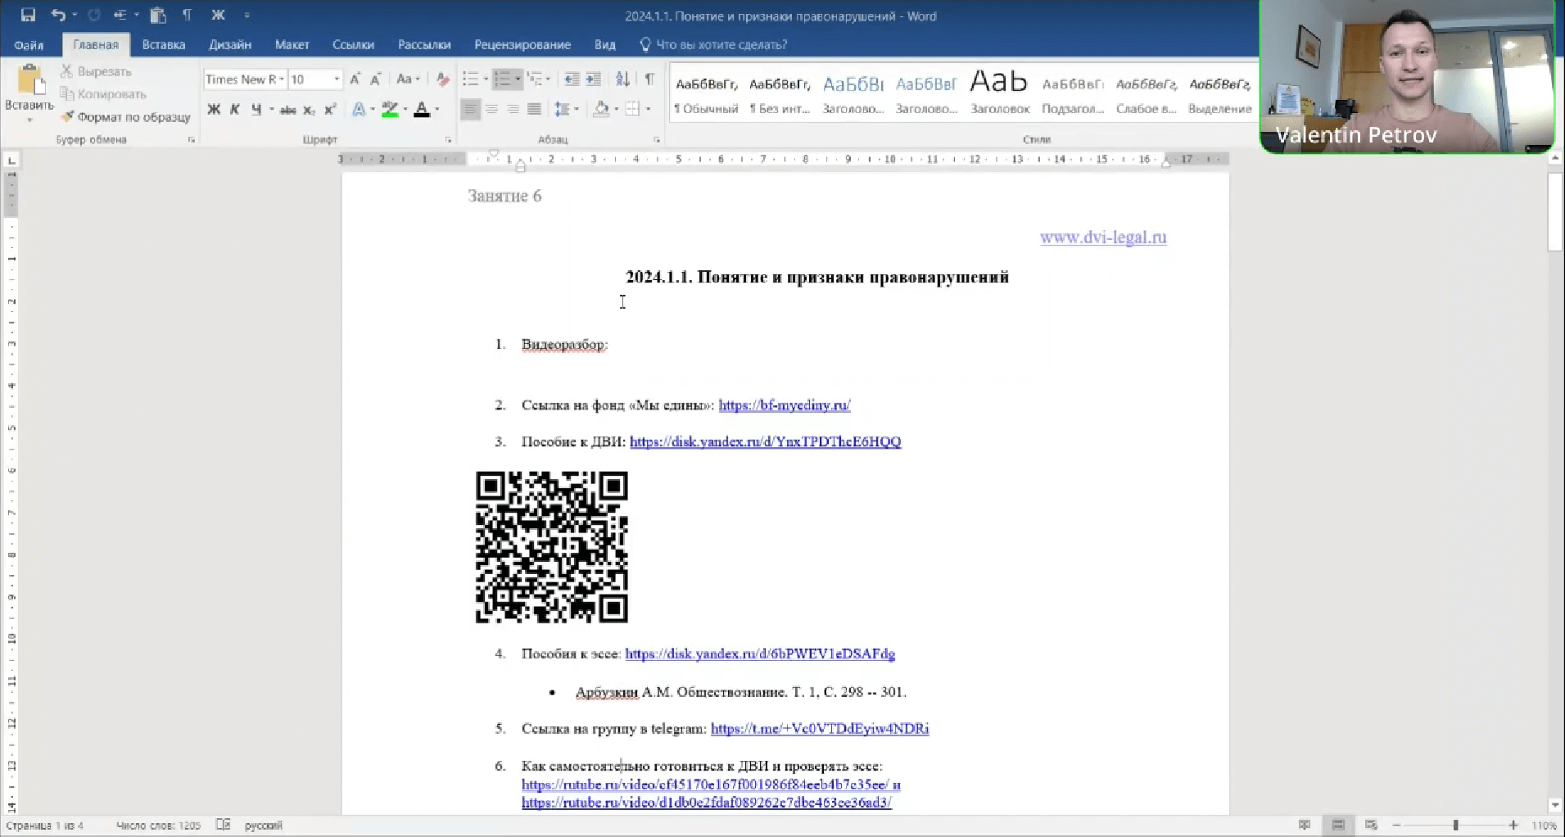The width and height of the screenshot is (1565, 837).
Task: Click the large Вставить paste icon
Action: (30, 79)
